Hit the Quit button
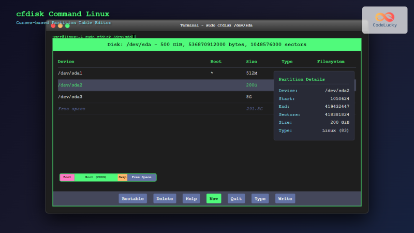This screenshot has width=414, height=233. pos(236,198)
